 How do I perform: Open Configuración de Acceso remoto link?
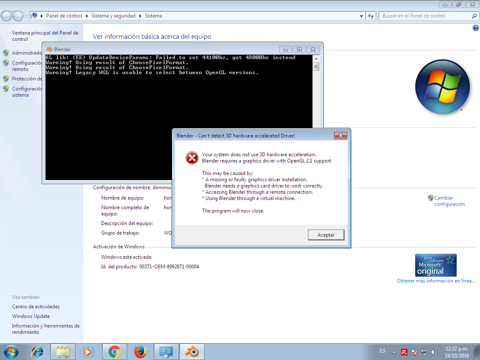coord(27,66)
